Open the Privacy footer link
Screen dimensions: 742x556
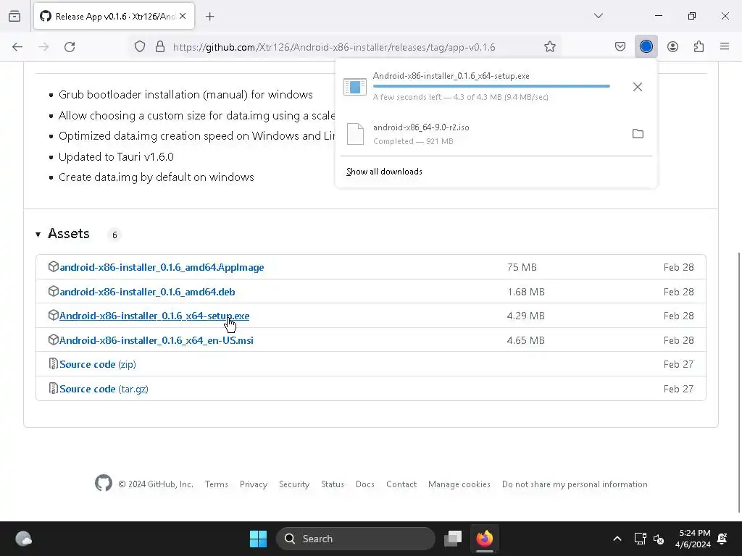[253, 484]
